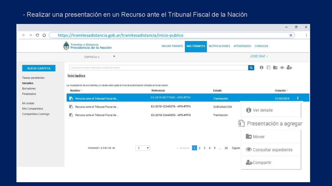Click the info icon in the toolbar

[262, 67]
